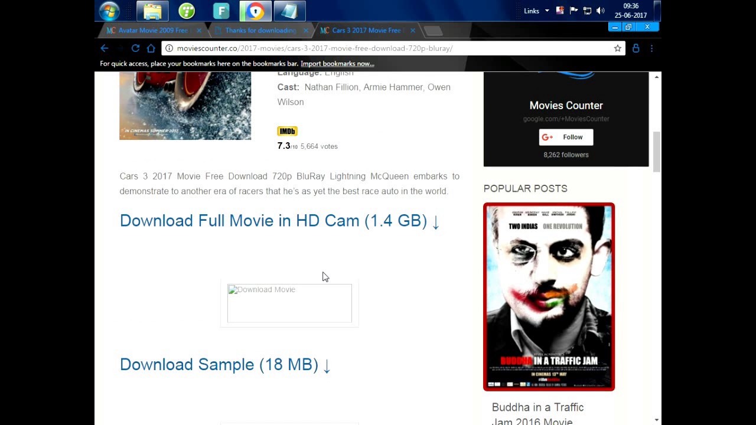The width and height of the screenshot is (756, 425).
Task: Open File Explorer from the taskbar
Action: coord(152,11)
